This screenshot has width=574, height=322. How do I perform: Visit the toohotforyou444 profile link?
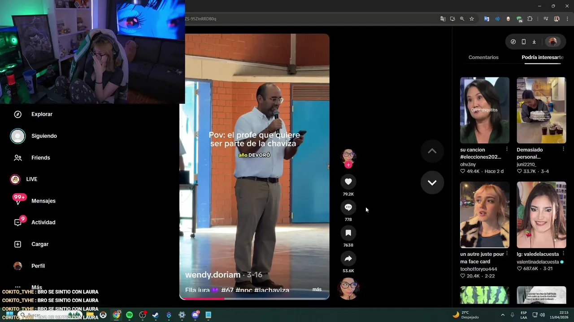(478, 269)
